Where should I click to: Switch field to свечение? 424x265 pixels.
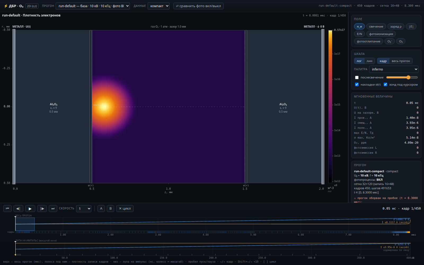[376, 26]
